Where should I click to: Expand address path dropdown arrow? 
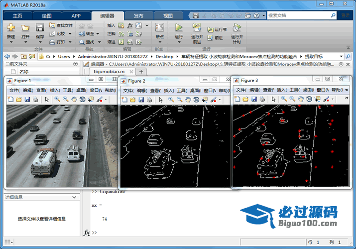(x=341, y=56)
